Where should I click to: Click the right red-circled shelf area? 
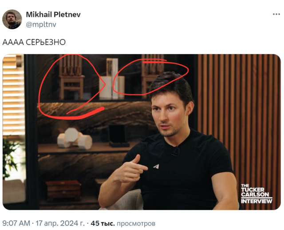(150, 77)
